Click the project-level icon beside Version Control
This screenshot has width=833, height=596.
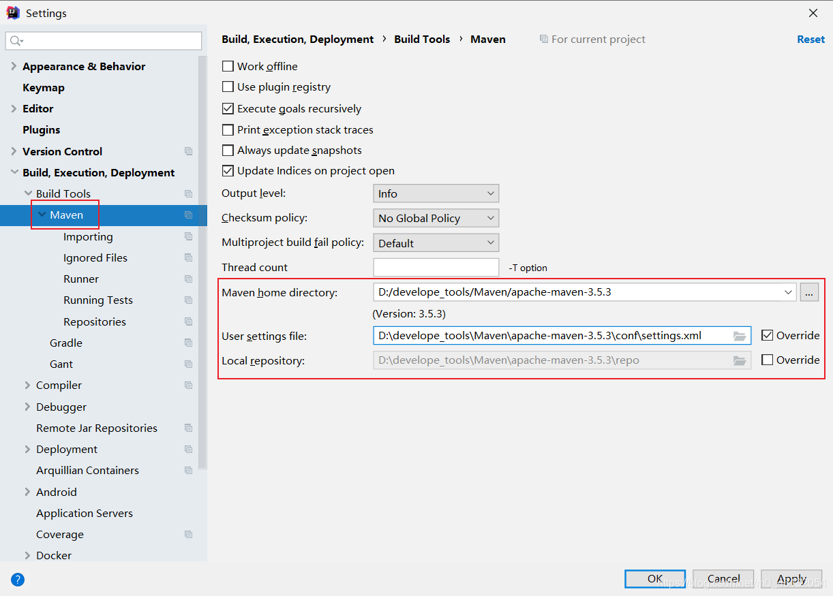click(x=189, y=151)
